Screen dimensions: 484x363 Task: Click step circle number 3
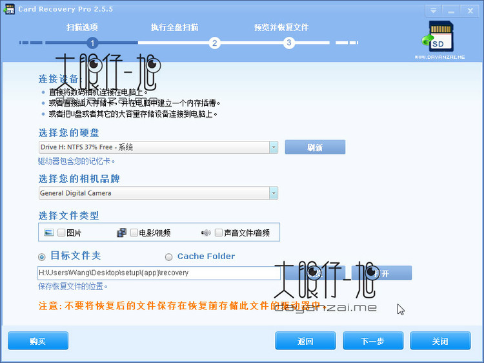pos(289,43)
